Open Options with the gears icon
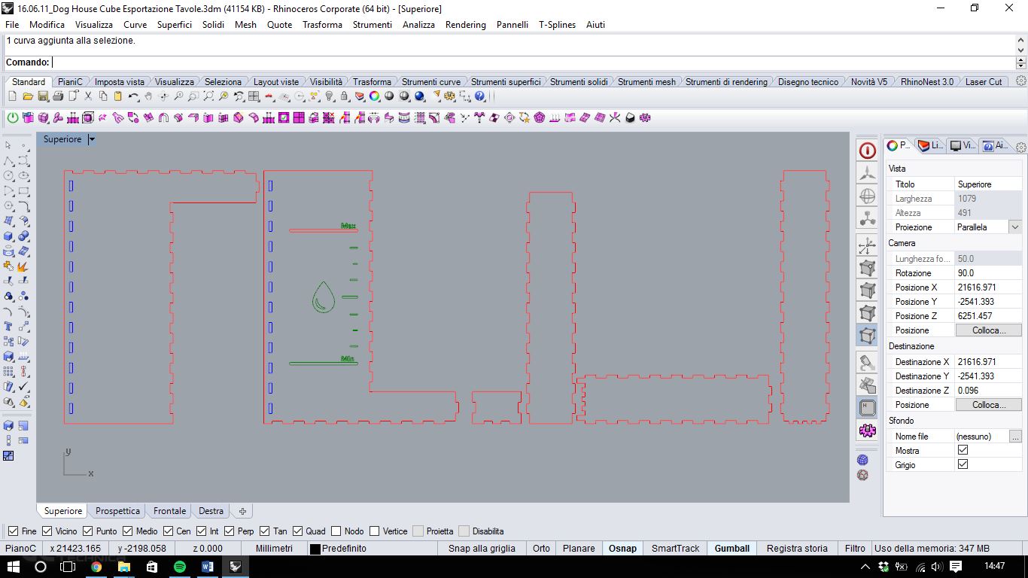 pos(449,96)
